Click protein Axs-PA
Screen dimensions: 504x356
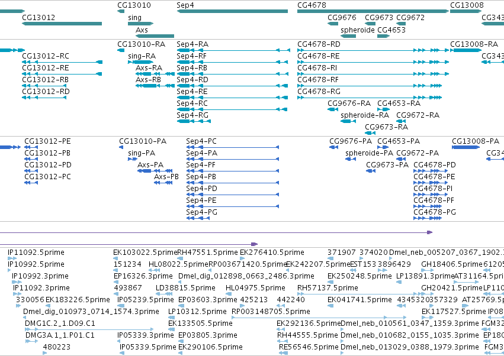point(150,165)
